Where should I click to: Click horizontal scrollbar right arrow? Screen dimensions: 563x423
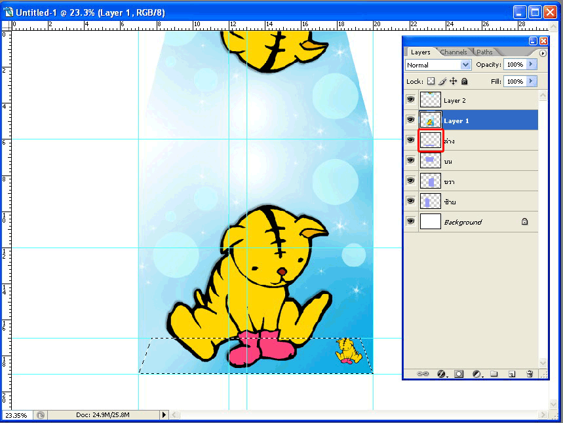pyautogui.click(x=543, y=415)
